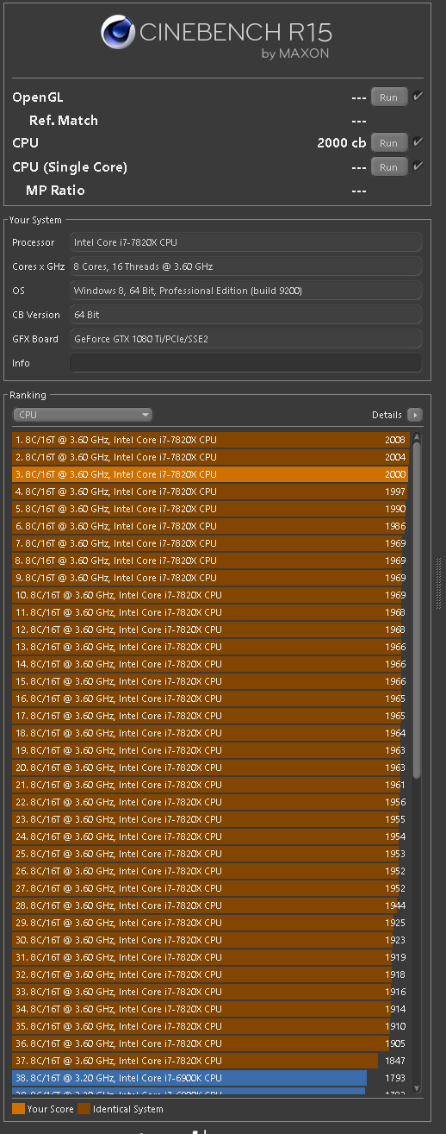
Task: Click the Processor field Intel Core i7-7820X
Action: (245, 242)
